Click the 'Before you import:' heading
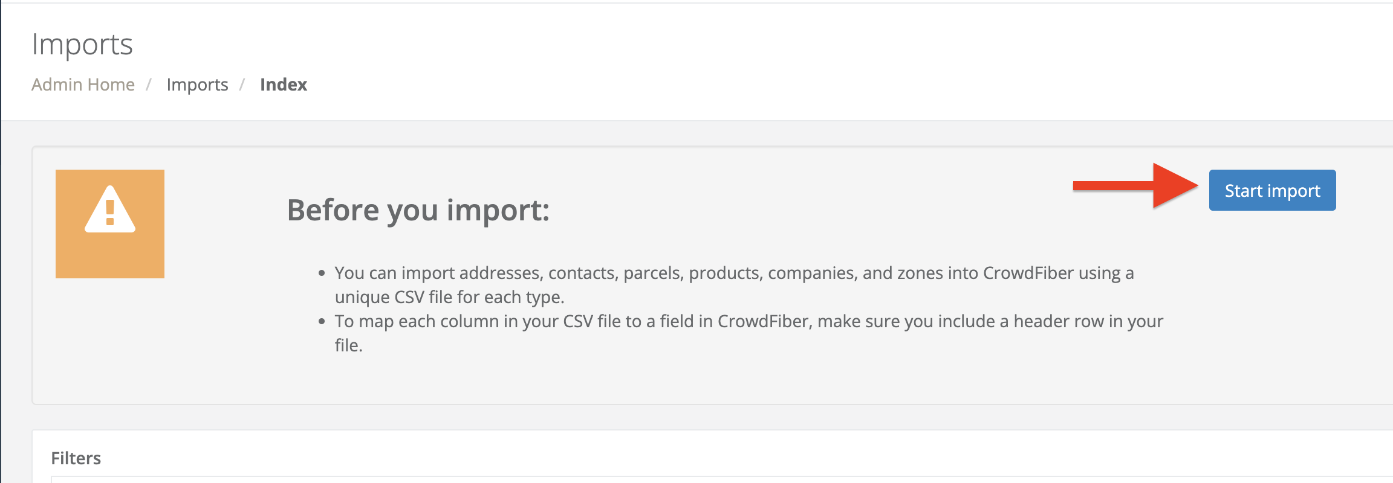The image size is (1393, 483). (418, 210)
